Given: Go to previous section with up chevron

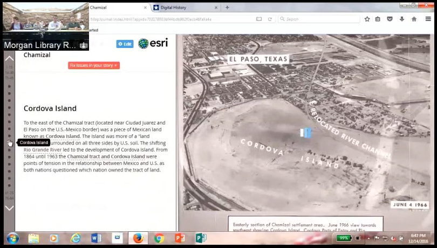Looking at the screenshot, I should click(9, 58).
